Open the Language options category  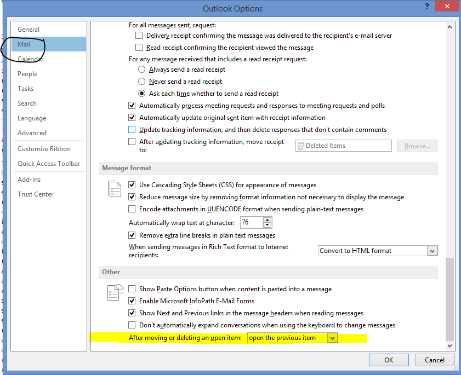click(49, 118)
